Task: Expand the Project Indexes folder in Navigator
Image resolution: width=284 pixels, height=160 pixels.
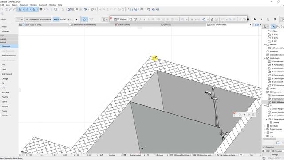Action: [x=265, y=129]
